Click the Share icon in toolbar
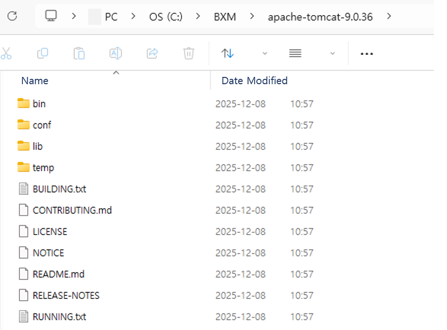 [x=152, y=53]
